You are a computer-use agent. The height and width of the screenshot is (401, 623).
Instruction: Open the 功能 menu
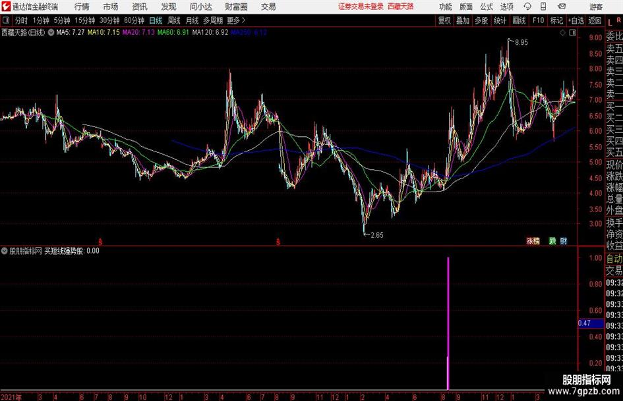446,7
